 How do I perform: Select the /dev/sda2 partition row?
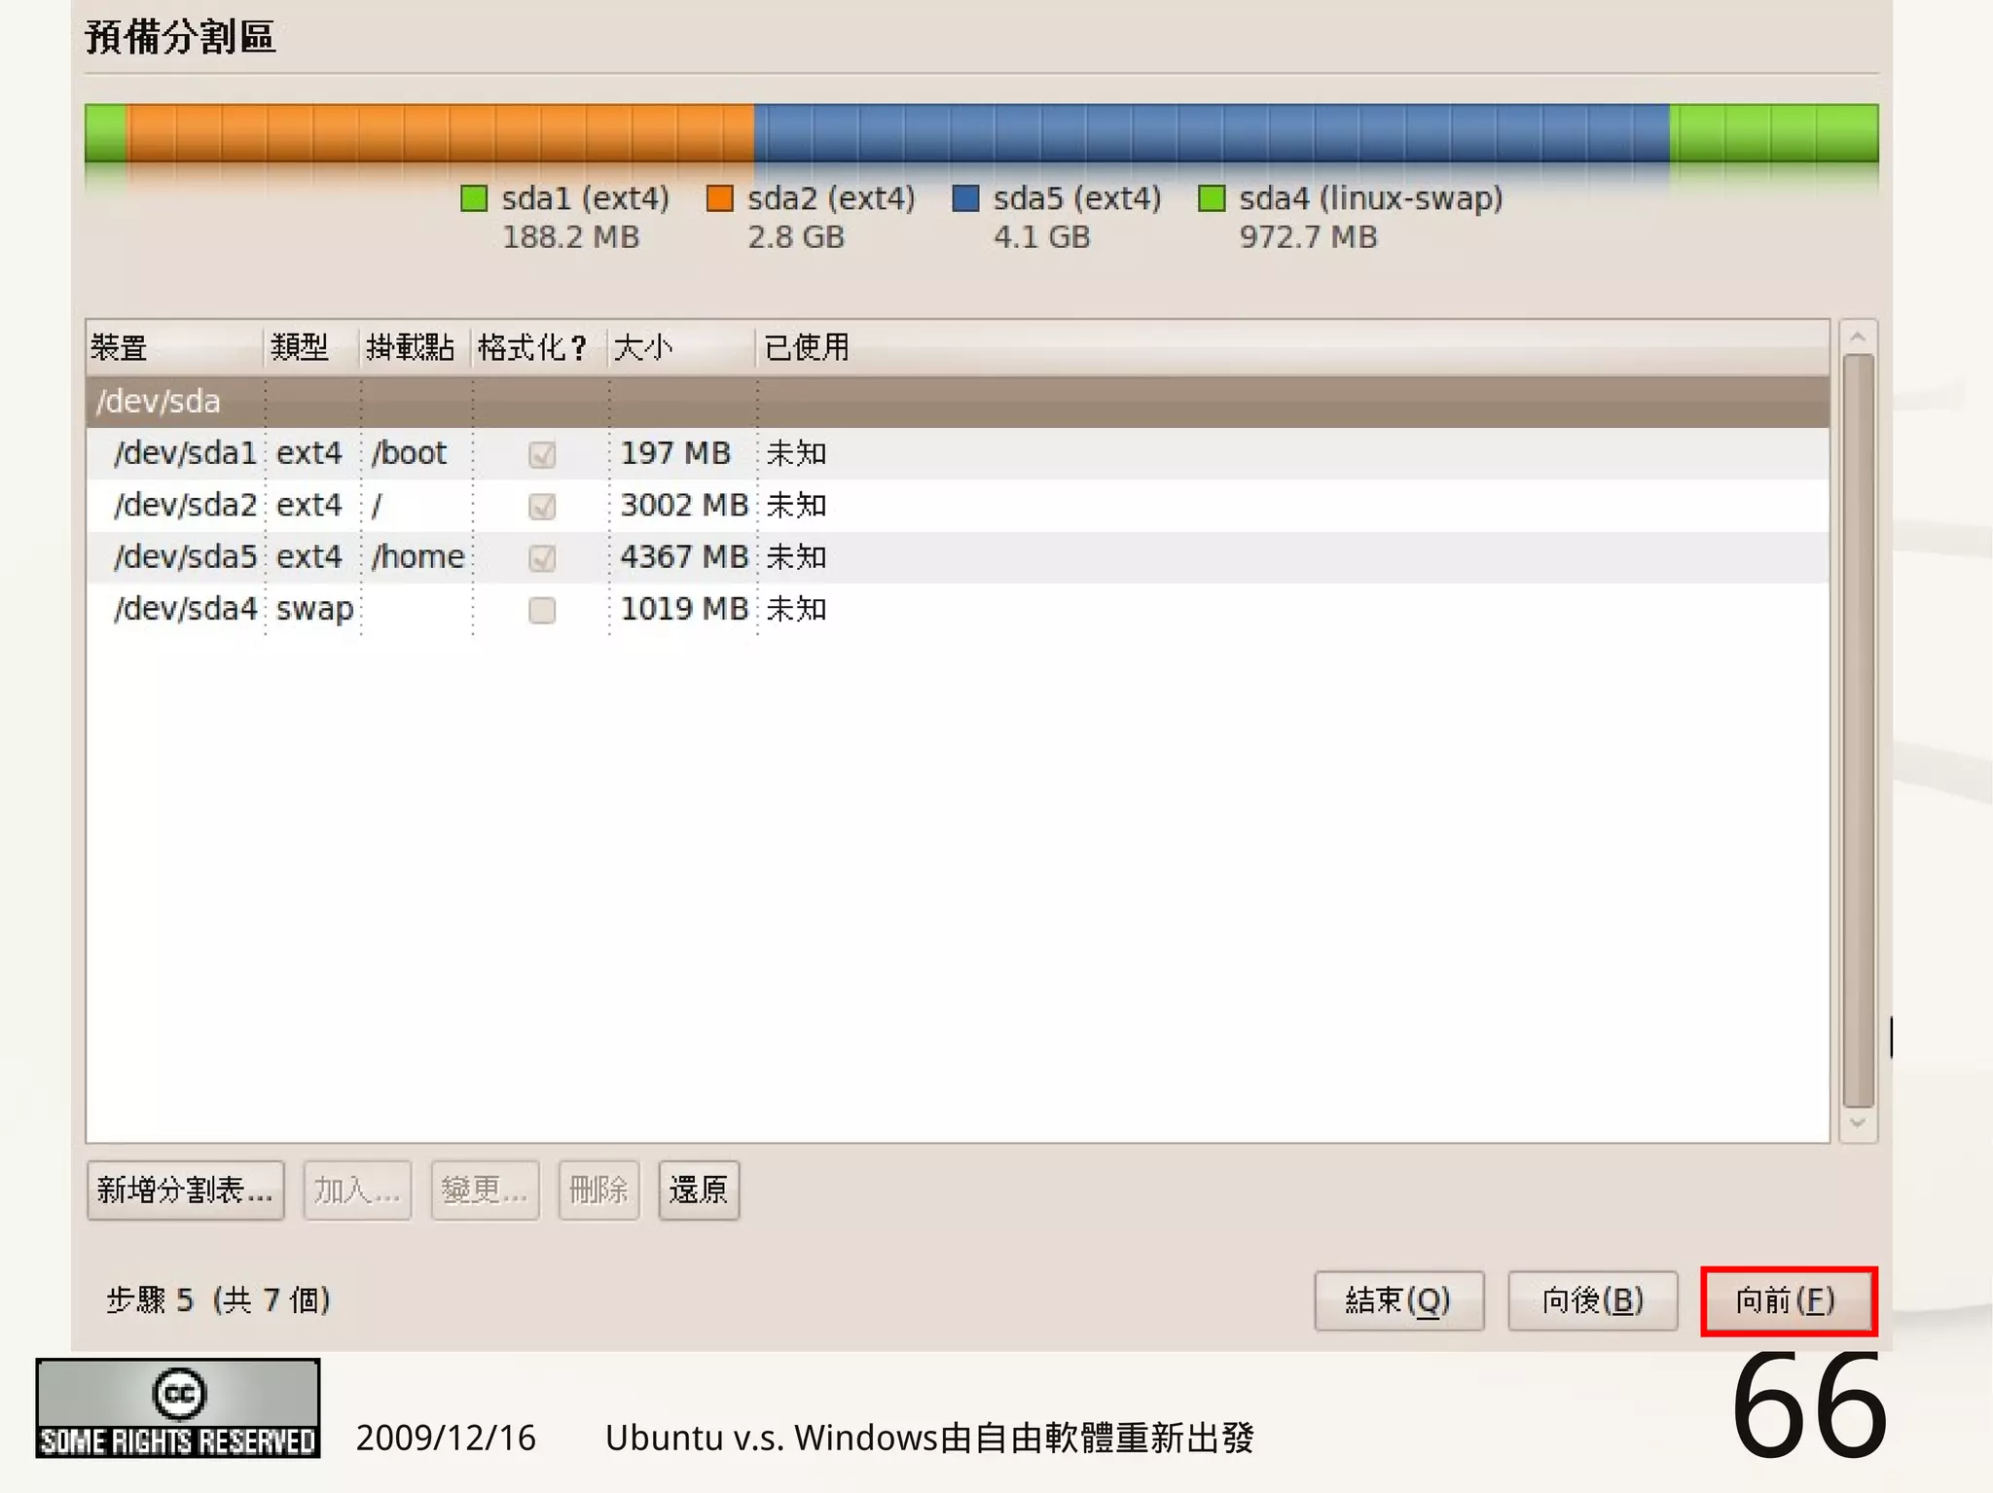[x=958, y=505]
